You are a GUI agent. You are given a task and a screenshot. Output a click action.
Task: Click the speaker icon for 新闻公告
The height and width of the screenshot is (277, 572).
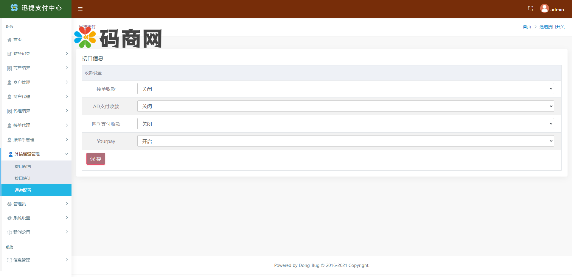[x=9, y=232]
